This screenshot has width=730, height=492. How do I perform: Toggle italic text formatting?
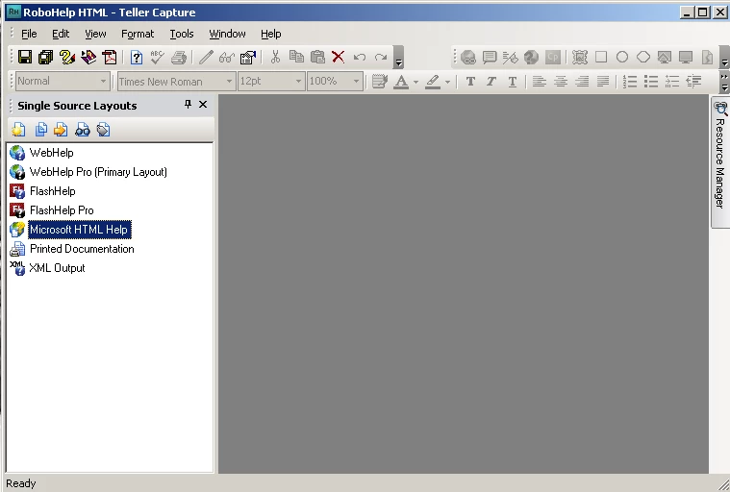click(491, 82)
